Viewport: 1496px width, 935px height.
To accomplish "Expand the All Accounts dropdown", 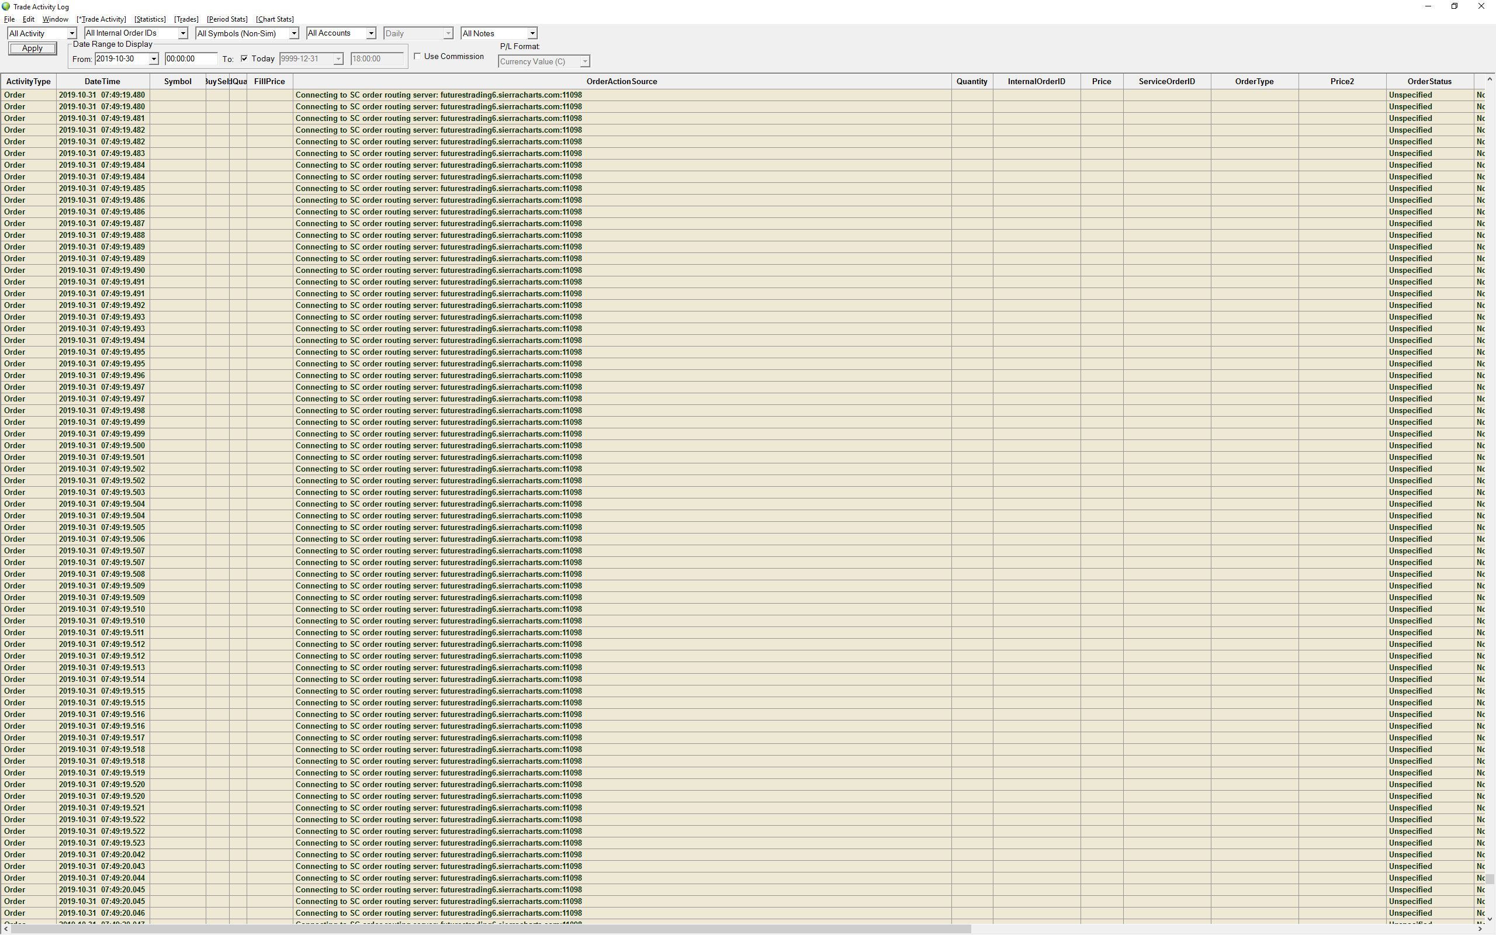I will 371,33.
